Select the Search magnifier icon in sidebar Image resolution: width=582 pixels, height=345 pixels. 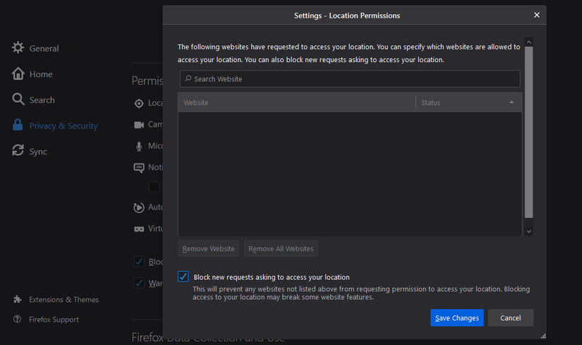tap(18, 99)
